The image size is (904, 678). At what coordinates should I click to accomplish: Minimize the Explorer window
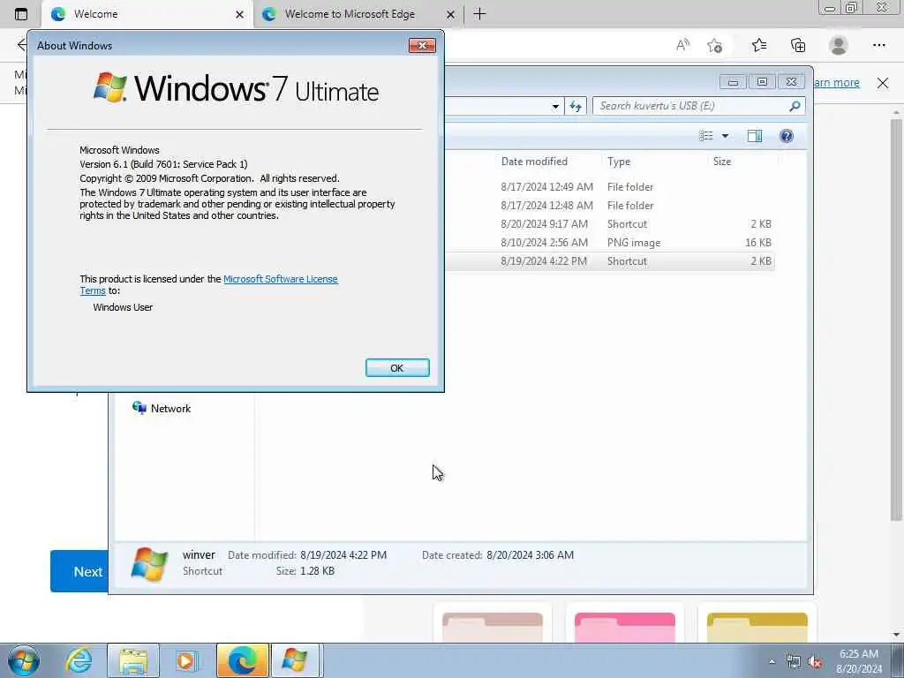point(733,82)
